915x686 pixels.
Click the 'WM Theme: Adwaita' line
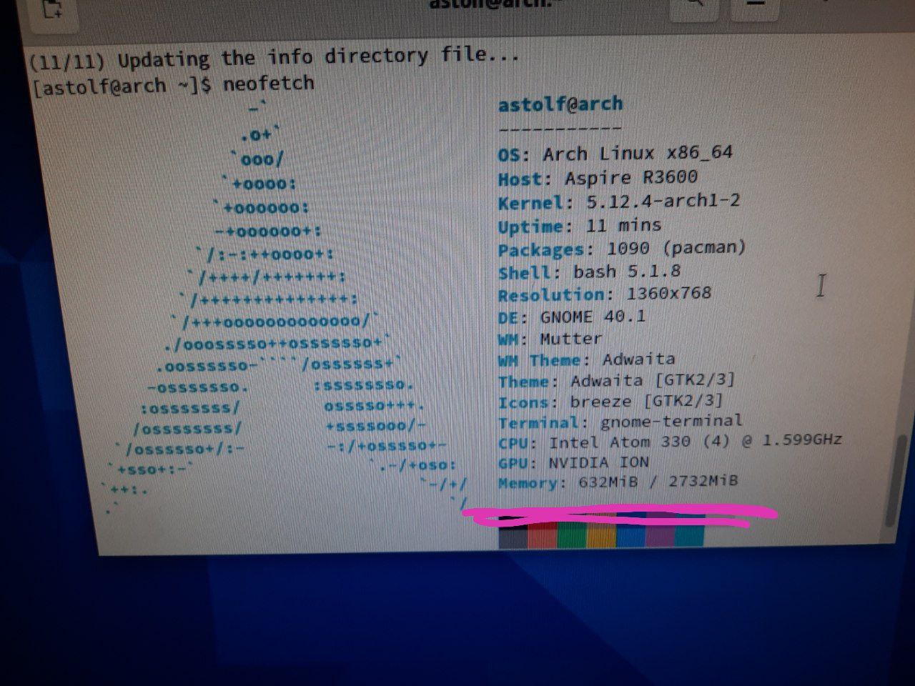pos(587,359)
